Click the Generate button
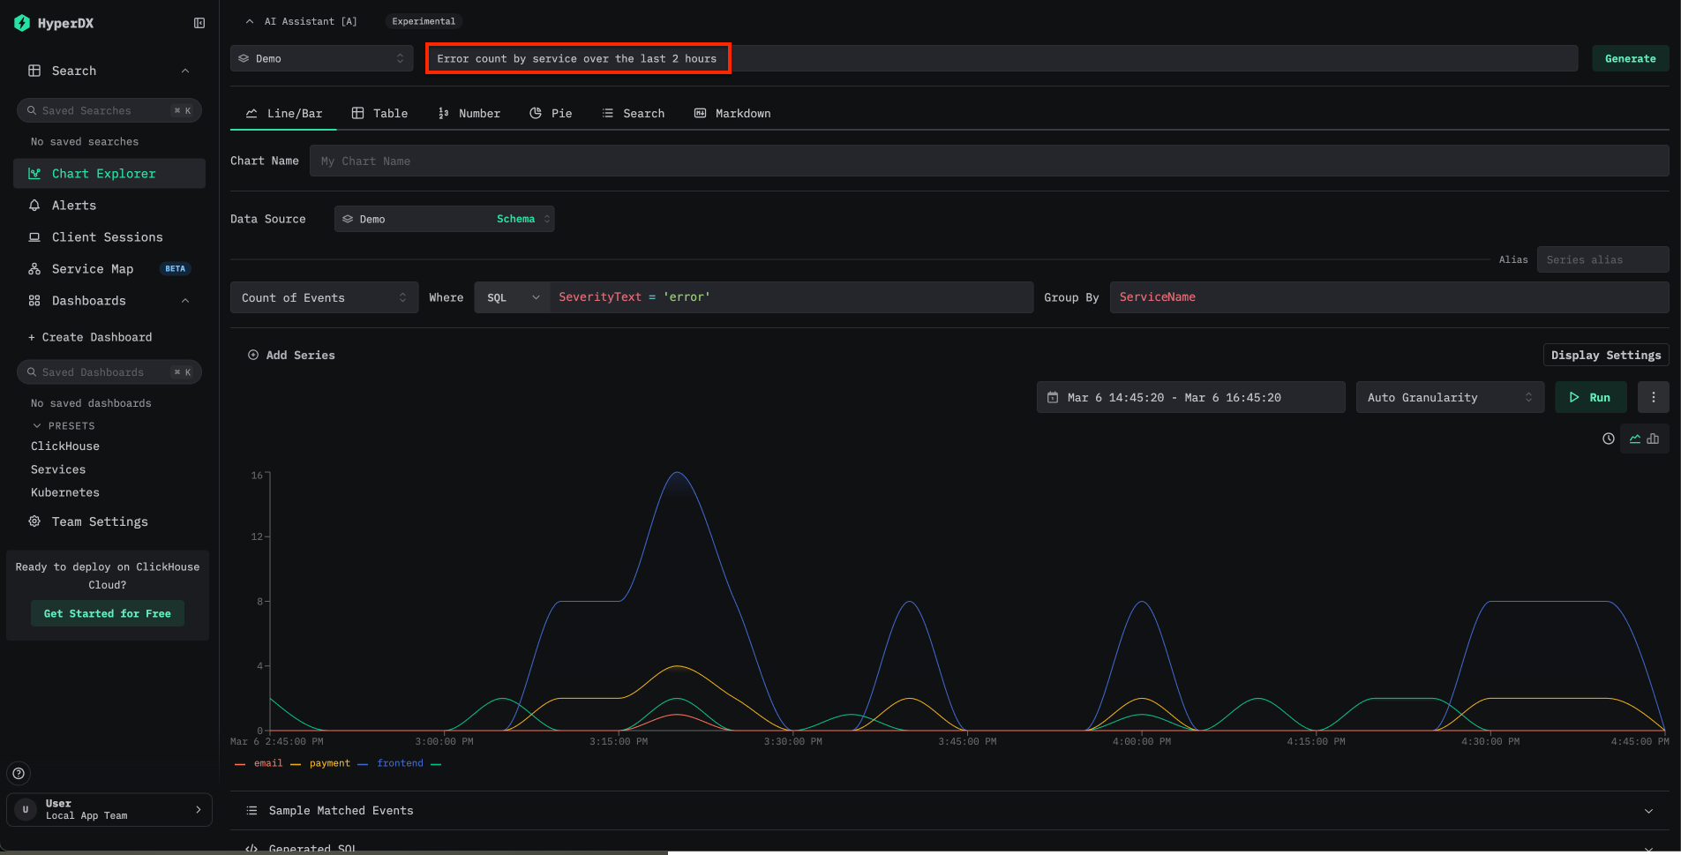This screenshot has height=855, width=1681. (x=1630, y=59)
